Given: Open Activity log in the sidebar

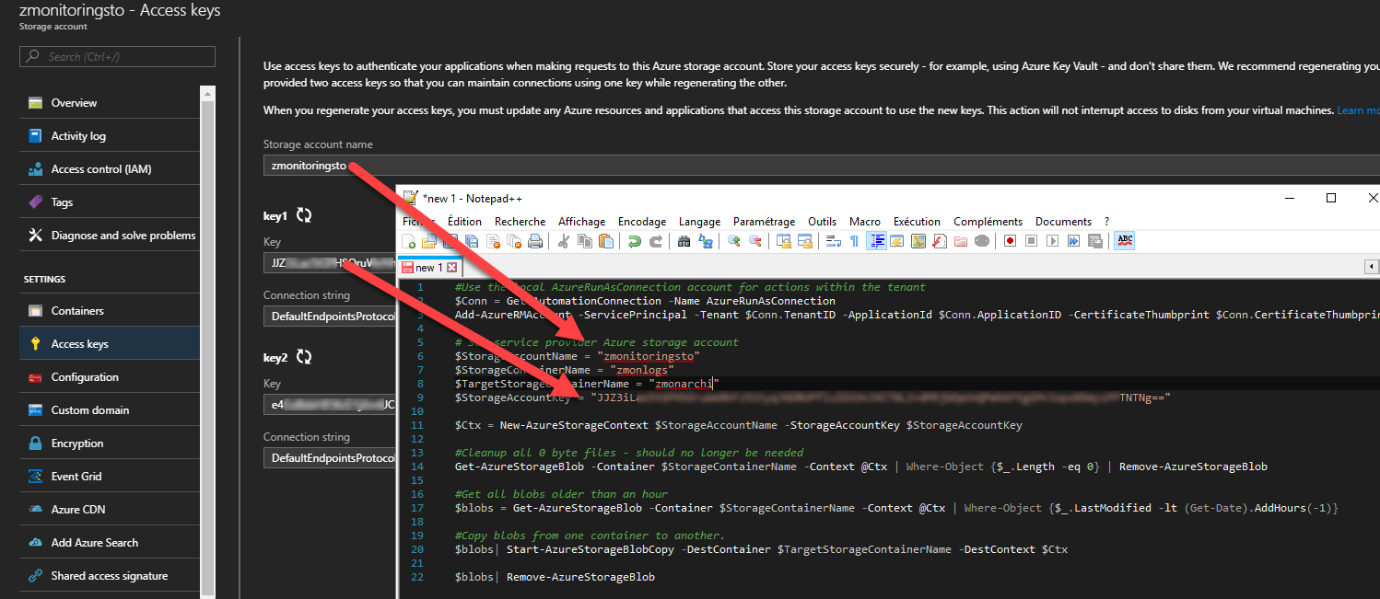Looking at the screenshot, I should [110, 136].
